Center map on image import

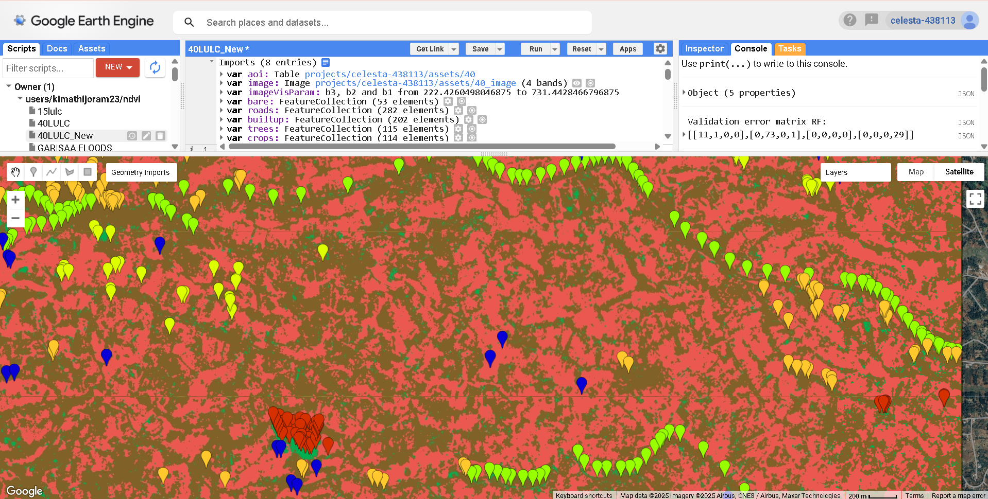pos(590,83)
